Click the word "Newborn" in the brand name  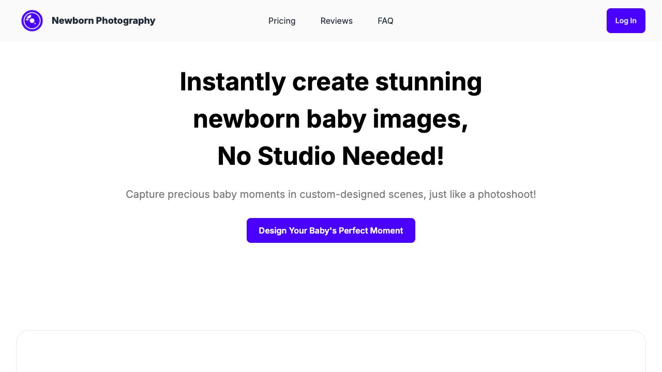click(x=72, y=21)
